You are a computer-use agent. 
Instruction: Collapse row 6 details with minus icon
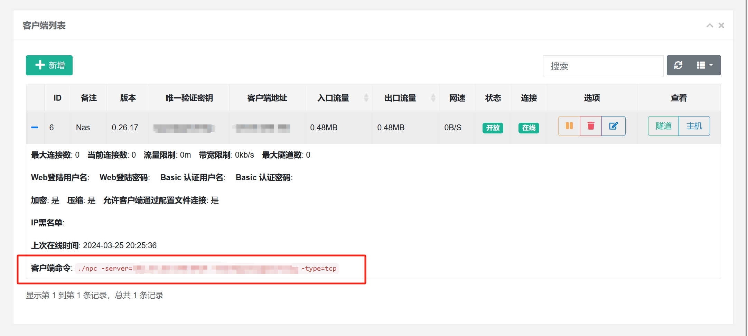[35, 128]
